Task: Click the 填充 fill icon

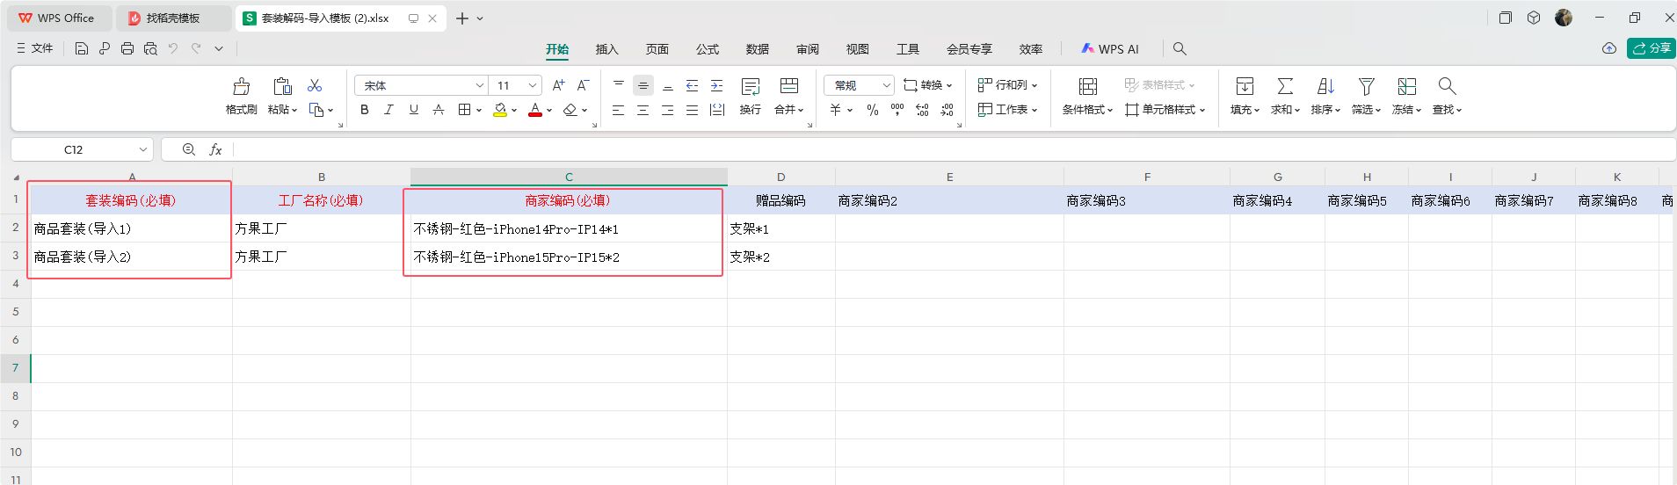Action: (1245, 86)
